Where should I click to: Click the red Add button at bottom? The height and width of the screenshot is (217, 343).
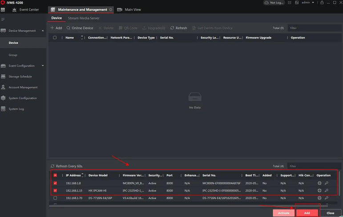coord(307,213)
